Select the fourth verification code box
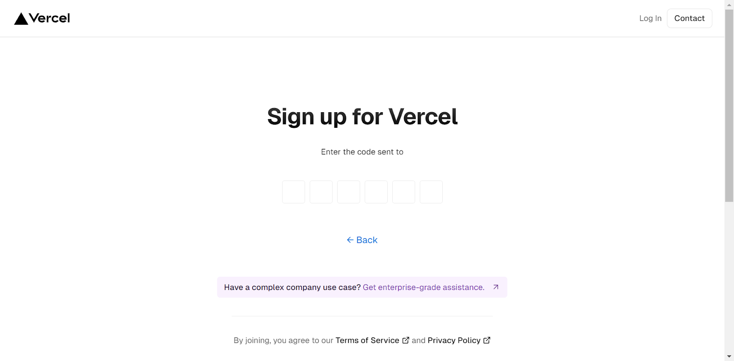Screen dimensions: 734x361 pos(376,191)
